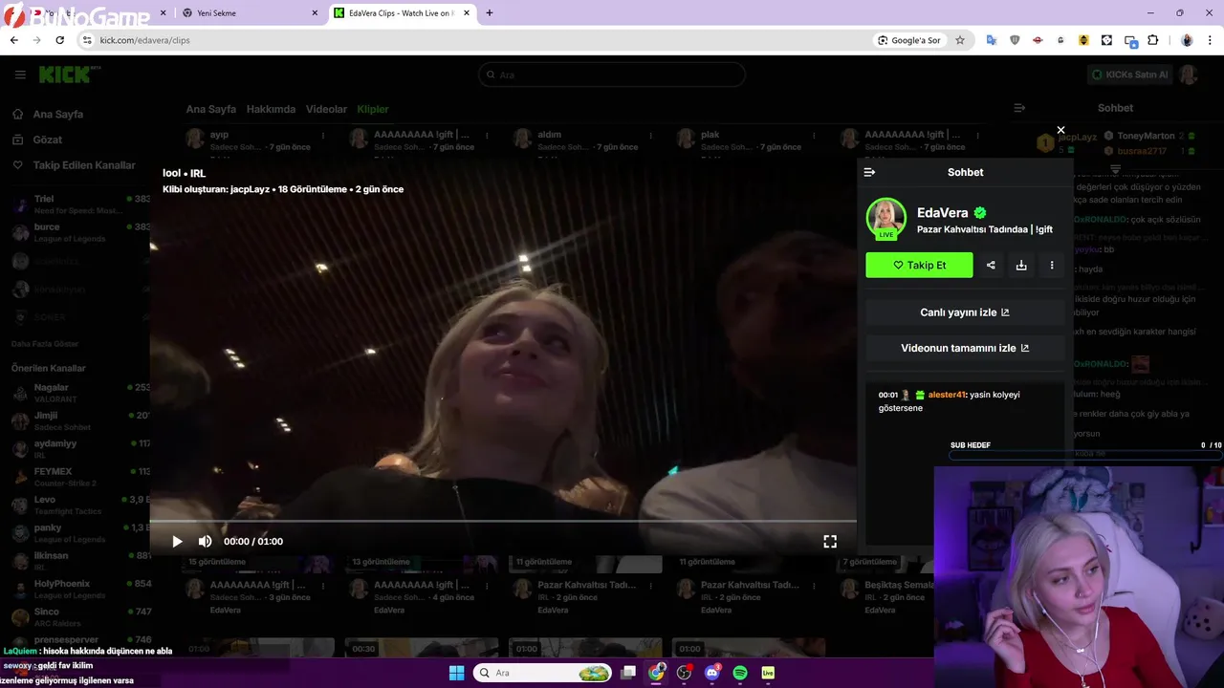Follow EdaVera with Takip Et button
This screenshot has height=688, width=1224.
point(919,265)
